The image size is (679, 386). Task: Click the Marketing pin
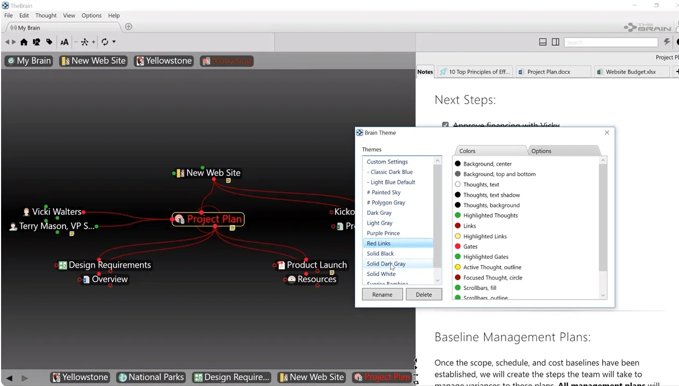click(x=227, y=61)
